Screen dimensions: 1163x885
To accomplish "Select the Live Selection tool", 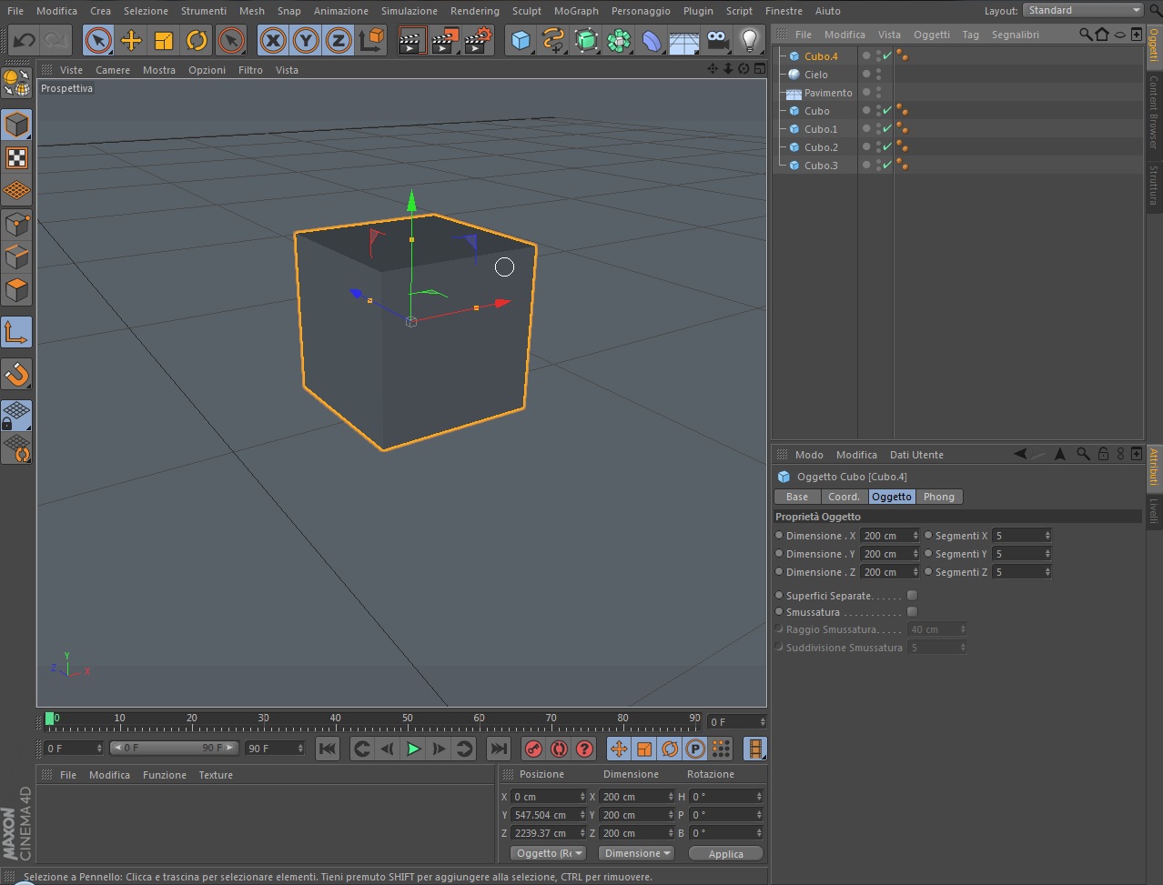I will pyautogui.click(x=98, y=40).
